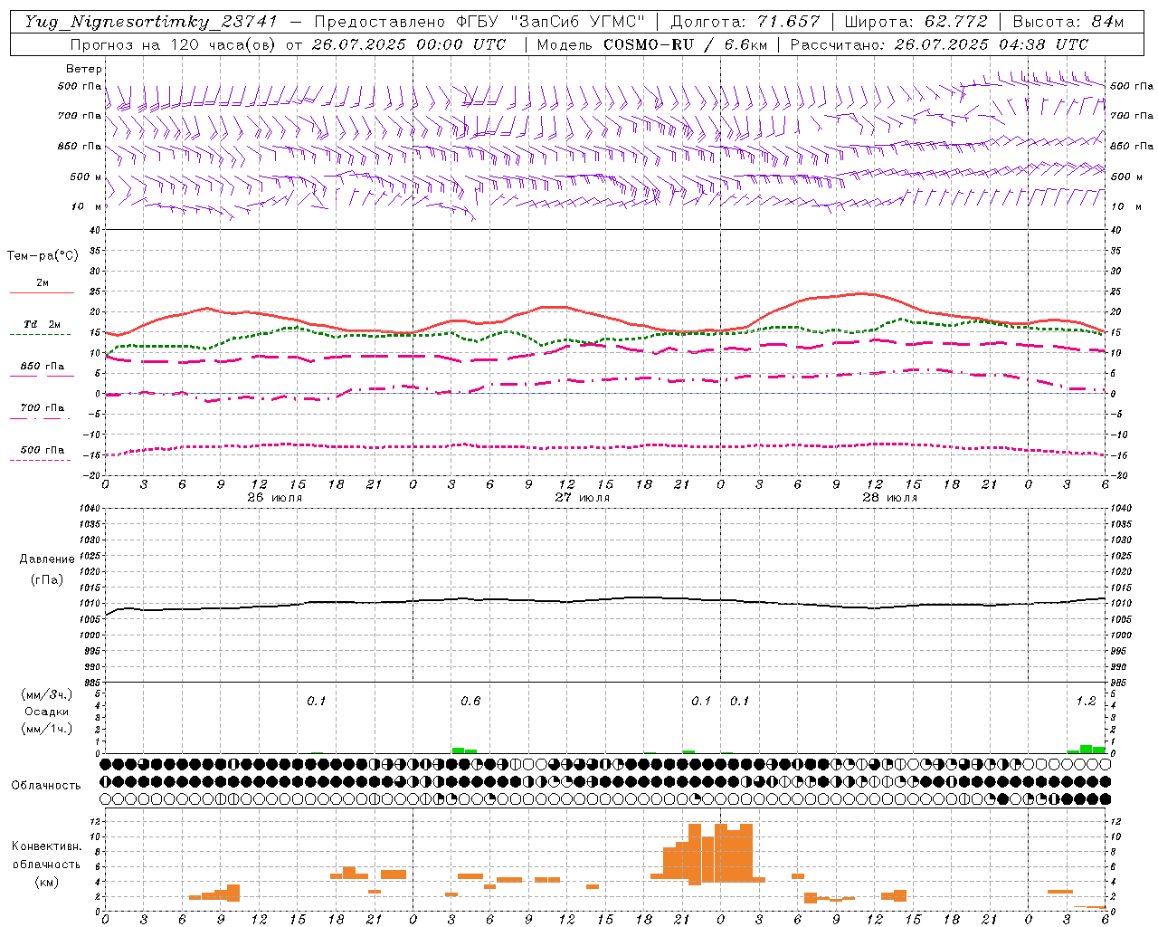Viewport: 1158px width, 927px height.
Task: Click the Осадки label
Action: click(x=47, y=712)
